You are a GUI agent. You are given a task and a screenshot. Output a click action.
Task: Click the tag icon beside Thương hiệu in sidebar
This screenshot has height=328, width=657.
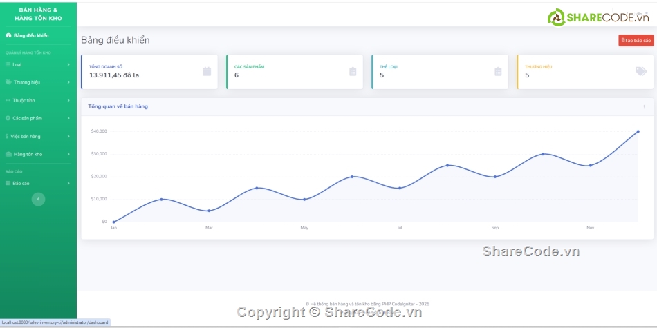click(8, 82)
